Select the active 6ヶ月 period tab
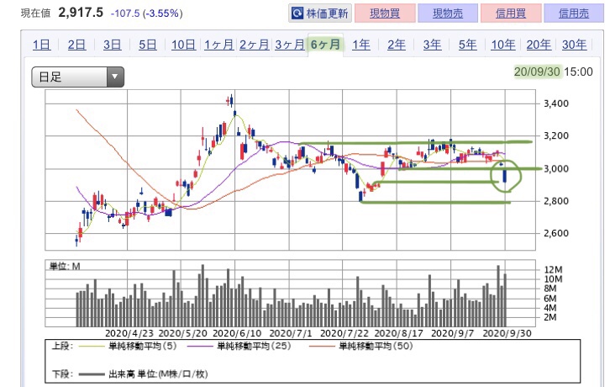 point(326,45)
